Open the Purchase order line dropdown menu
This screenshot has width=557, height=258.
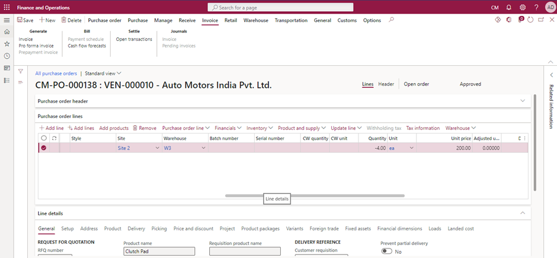pos(186,128)
